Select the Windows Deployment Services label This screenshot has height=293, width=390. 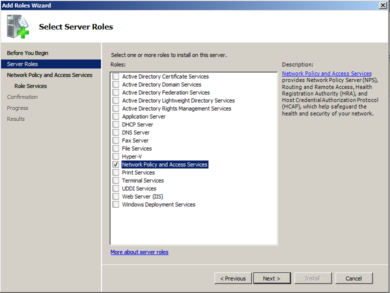(158, 204)
